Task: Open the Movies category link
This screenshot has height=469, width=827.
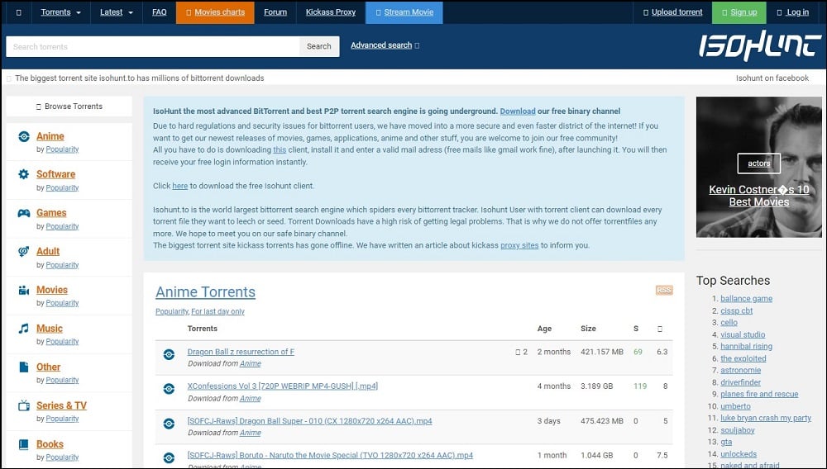Action: (51, 290)
